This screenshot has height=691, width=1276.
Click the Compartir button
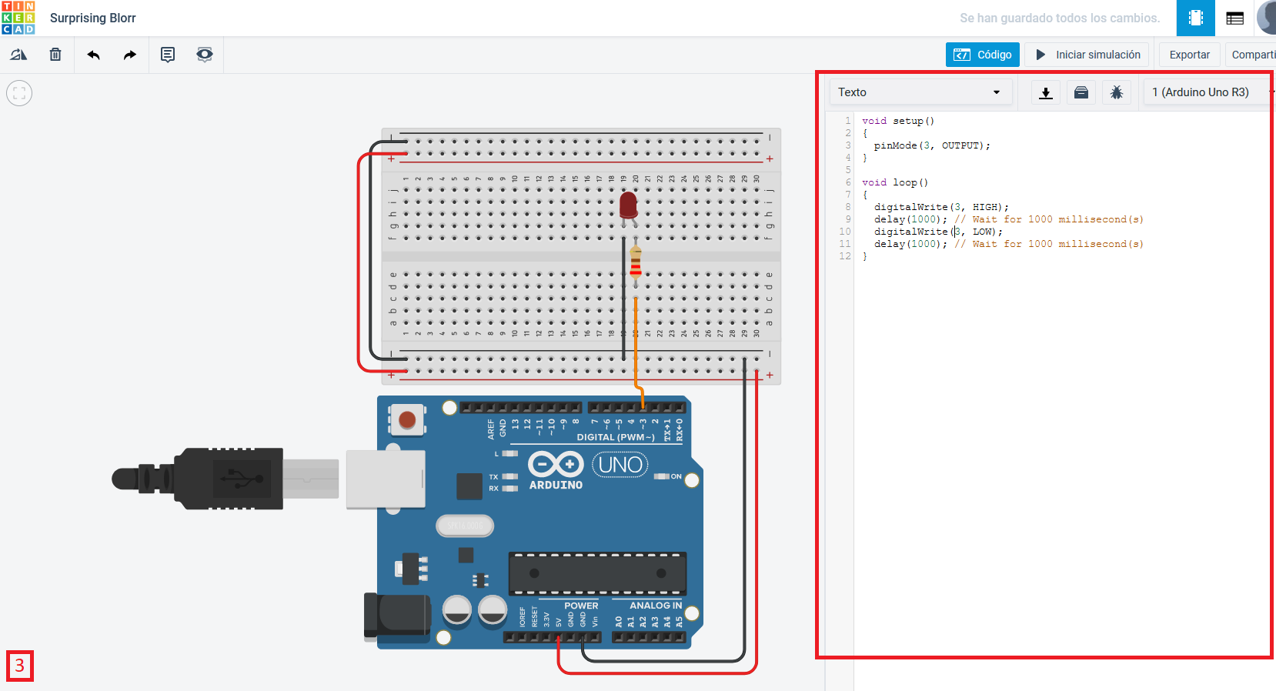click(x=1251, y=55)
